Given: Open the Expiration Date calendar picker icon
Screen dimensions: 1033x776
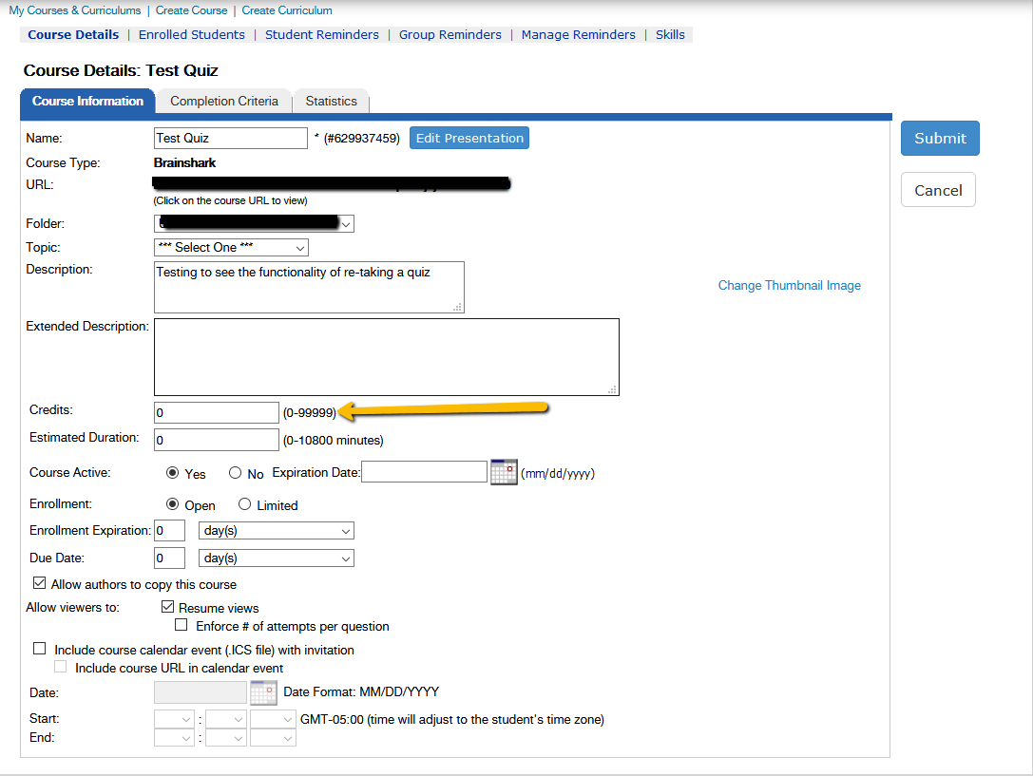Looking at the screenshot, I should (x=503, y=472).
